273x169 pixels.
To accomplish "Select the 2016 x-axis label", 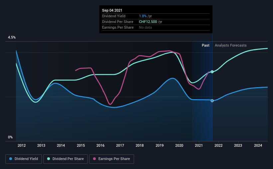I will [x=100, y=145].
